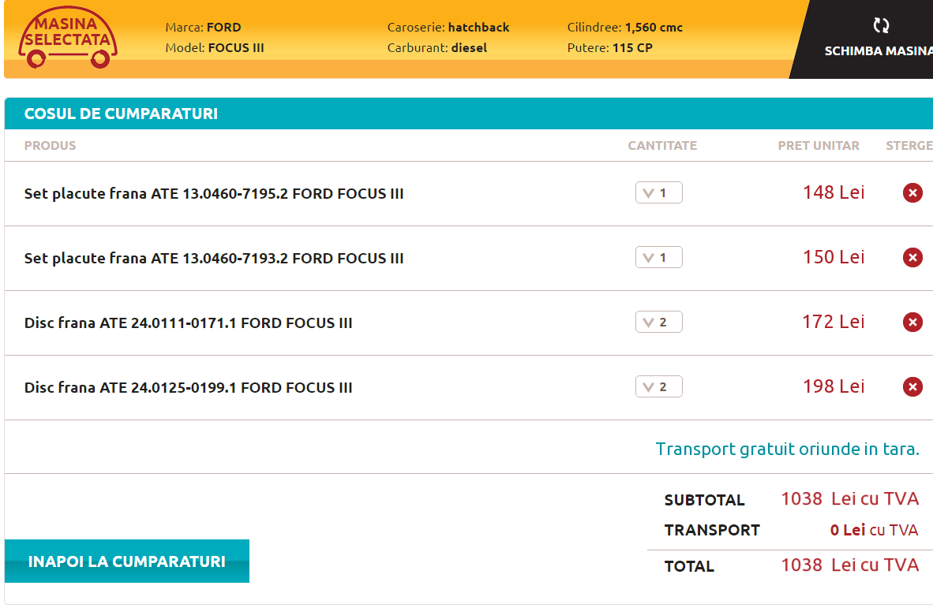View Disc frana ATE 24.0125-0199.1 product
The width and height of the screenshot is (933, 608).
click(188, 388)
